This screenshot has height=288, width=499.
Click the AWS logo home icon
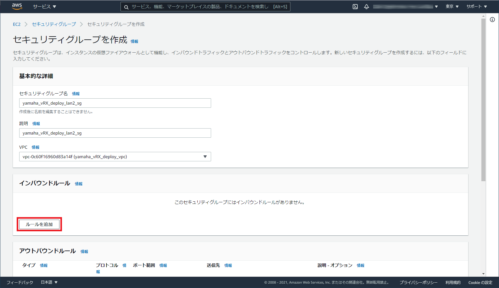[x=17, y=6]
